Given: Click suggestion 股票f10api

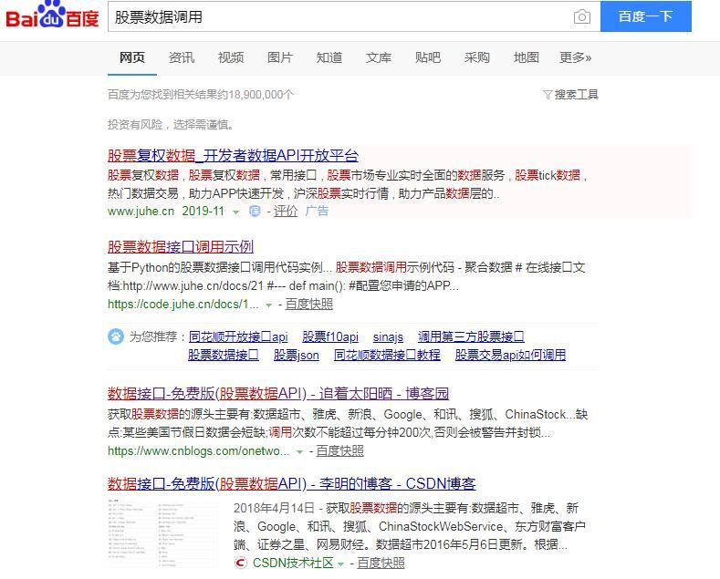Looking at the screenshot, I should [x=330, y=336].
